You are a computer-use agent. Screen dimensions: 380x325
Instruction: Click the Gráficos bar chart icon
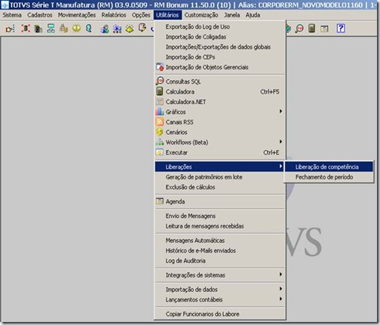point(160,112)
